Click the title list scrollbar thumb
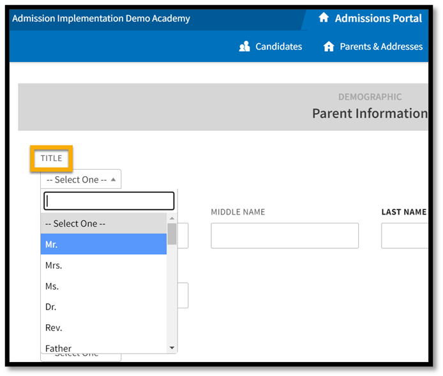 (172, 234)
